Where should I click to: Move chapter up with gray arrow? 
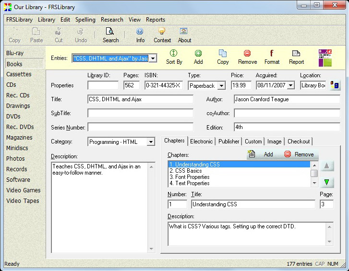click(326, 165)
